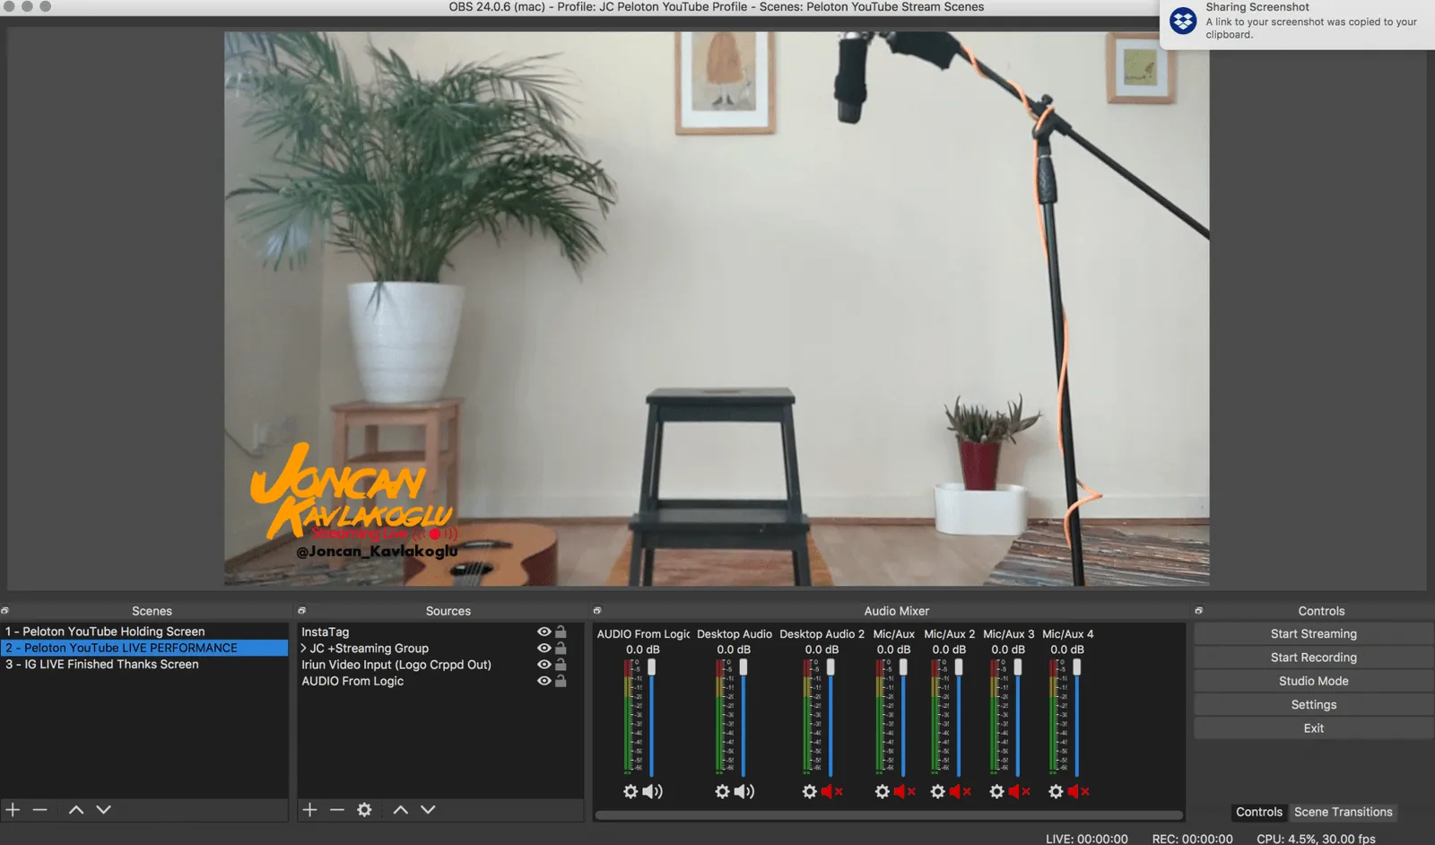Open settings gear for Mic/Aux channel
The height and width of the screenshot is (845, 1435).
[x=883, y=791]
